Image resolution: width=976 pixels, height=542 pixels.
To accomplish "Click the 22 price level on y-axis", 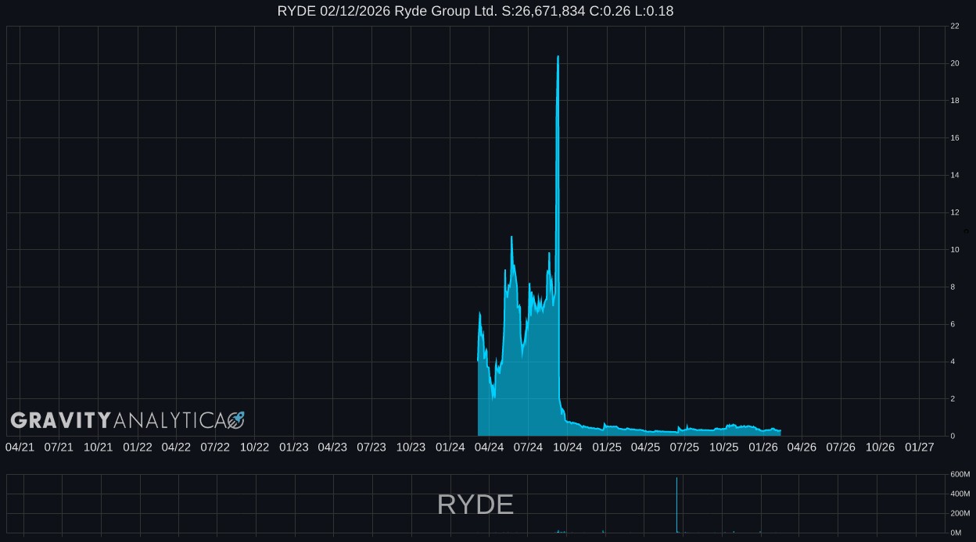I will click(954, 27).
